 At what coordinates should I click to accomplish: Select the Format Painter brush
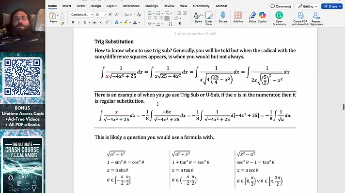(63, 23)
